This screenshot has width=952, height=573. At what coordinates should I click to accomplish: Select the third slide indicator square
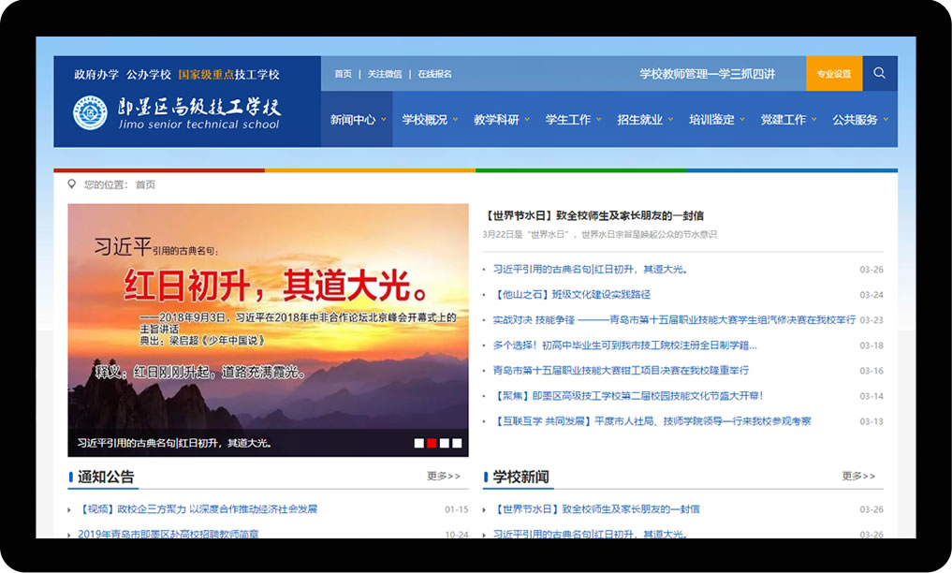445,443
